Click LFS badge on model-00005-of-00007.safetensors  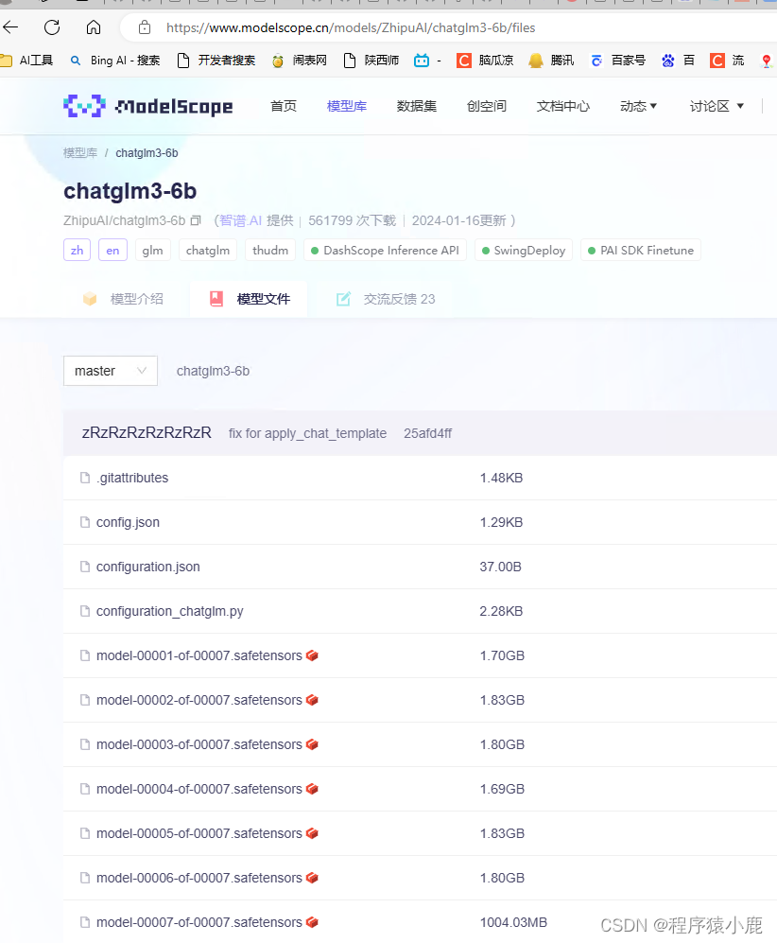(x=312, y=833)
